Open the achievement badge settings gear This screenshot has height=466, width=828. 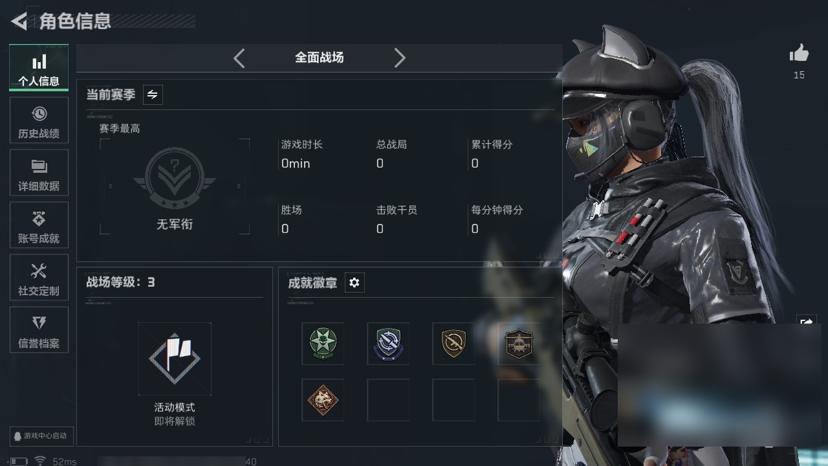pyautogui.click(x=354, y=283)
